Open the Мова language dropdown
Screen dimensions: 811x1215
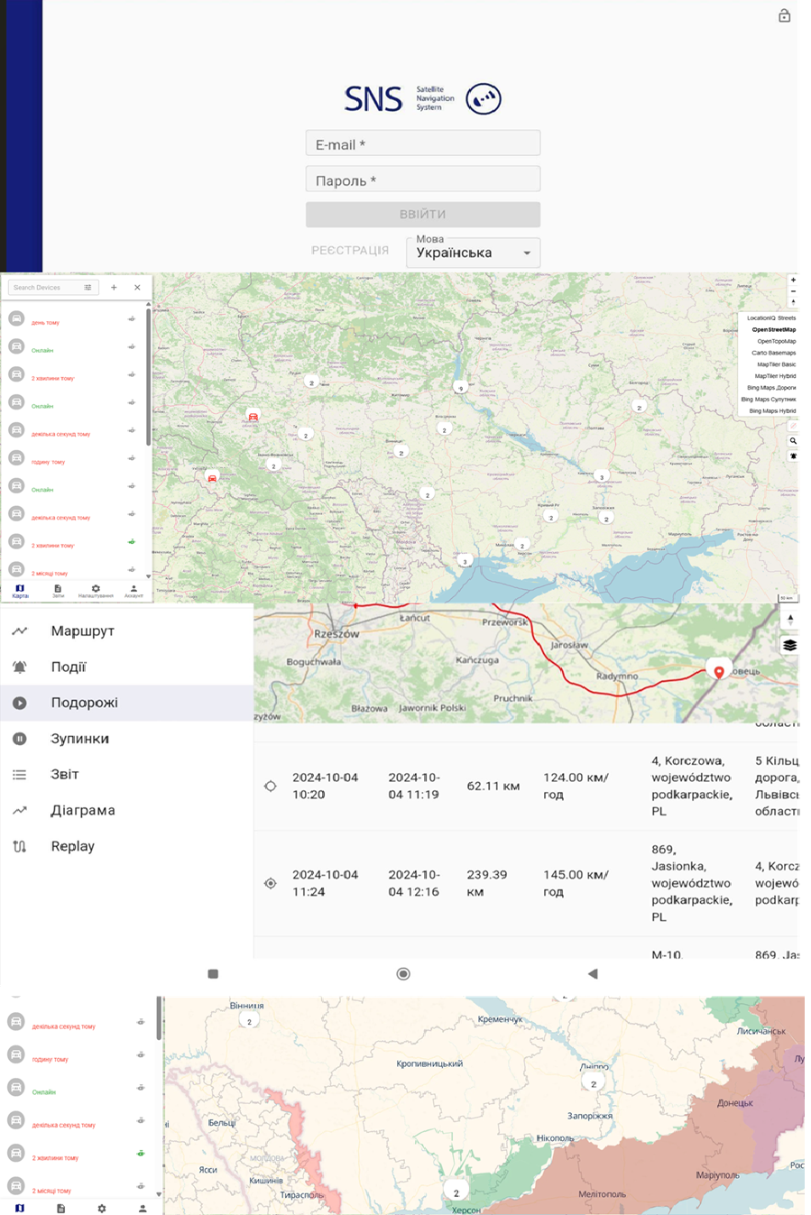[474, 253]
